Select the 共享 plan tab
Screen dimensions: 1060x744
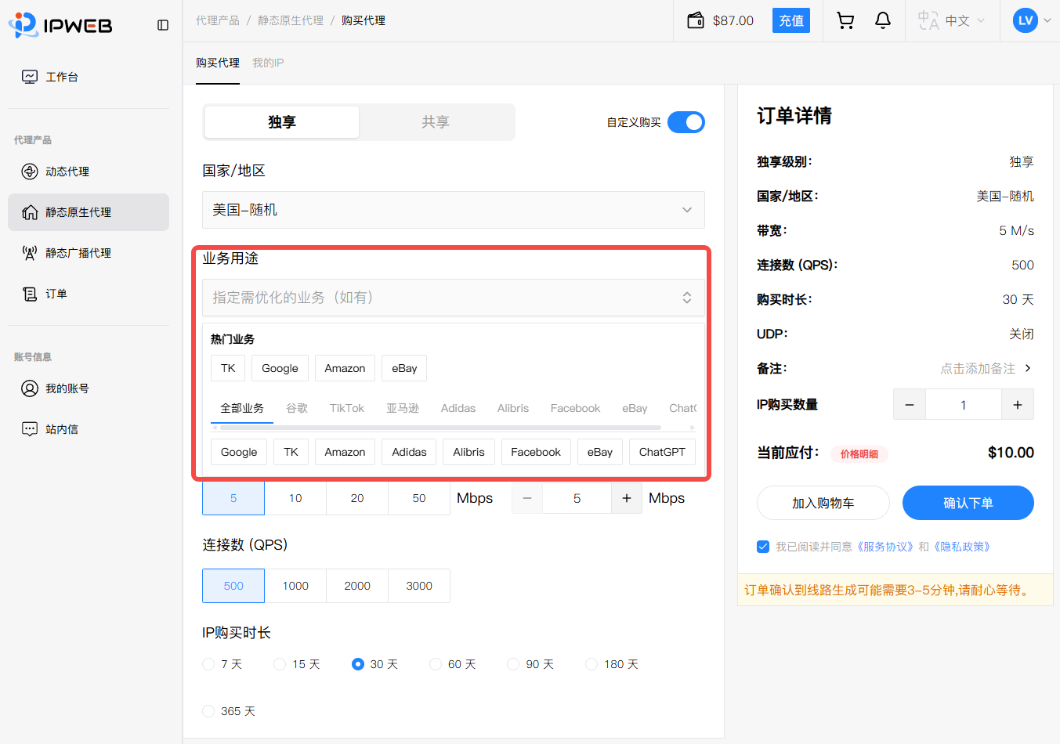pos(436,122)
